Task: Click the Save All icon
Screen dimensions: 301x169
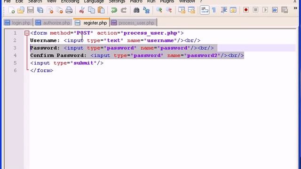Action: [x=40, y=10]
